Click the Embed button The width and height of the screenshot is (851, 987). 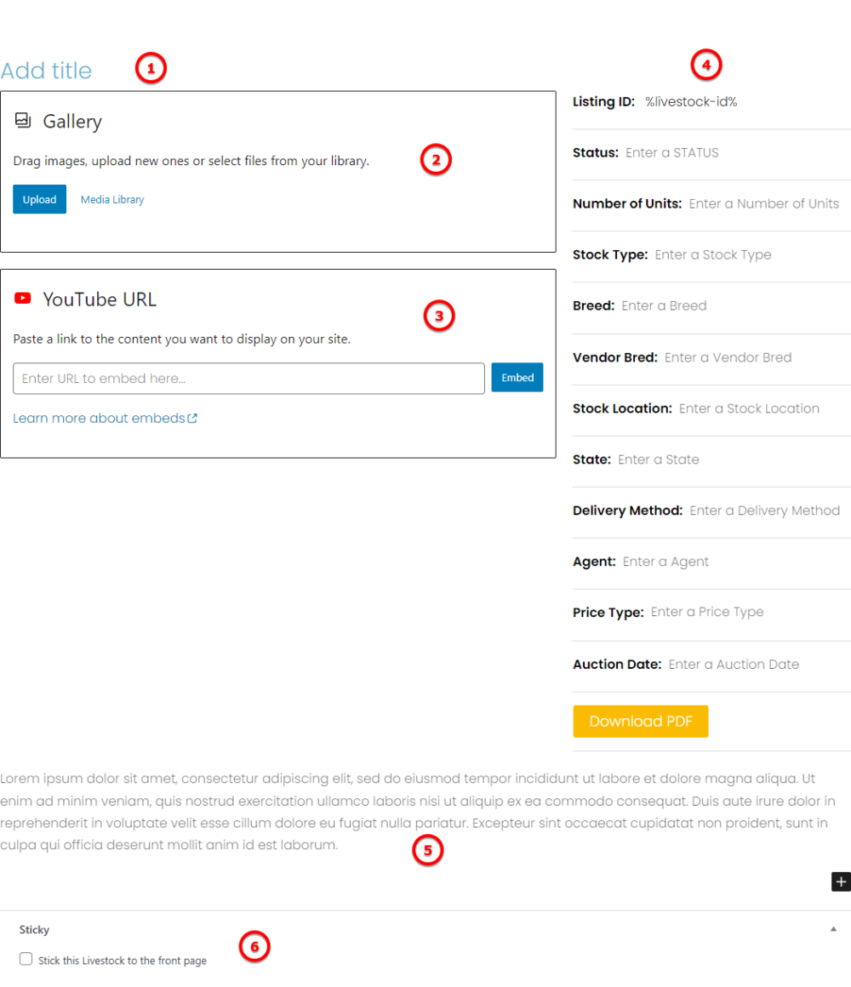(517, 378)
